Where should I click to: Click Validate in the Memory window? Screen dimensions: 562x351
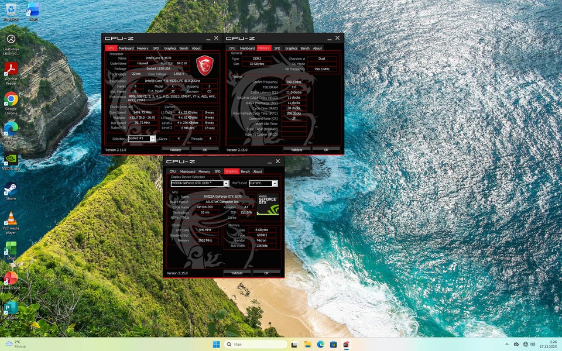pyautogui.click(x=297, y=150)
